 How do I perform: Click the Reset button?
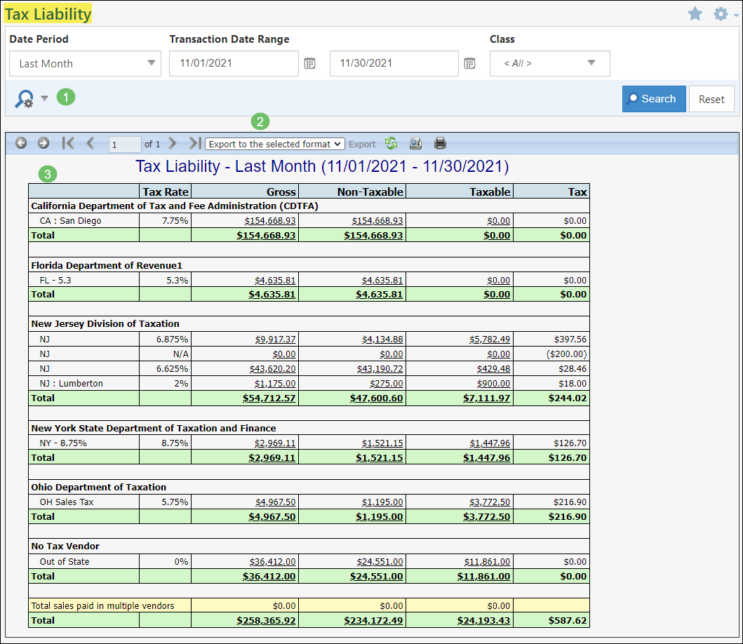click(x=711, y=99)
